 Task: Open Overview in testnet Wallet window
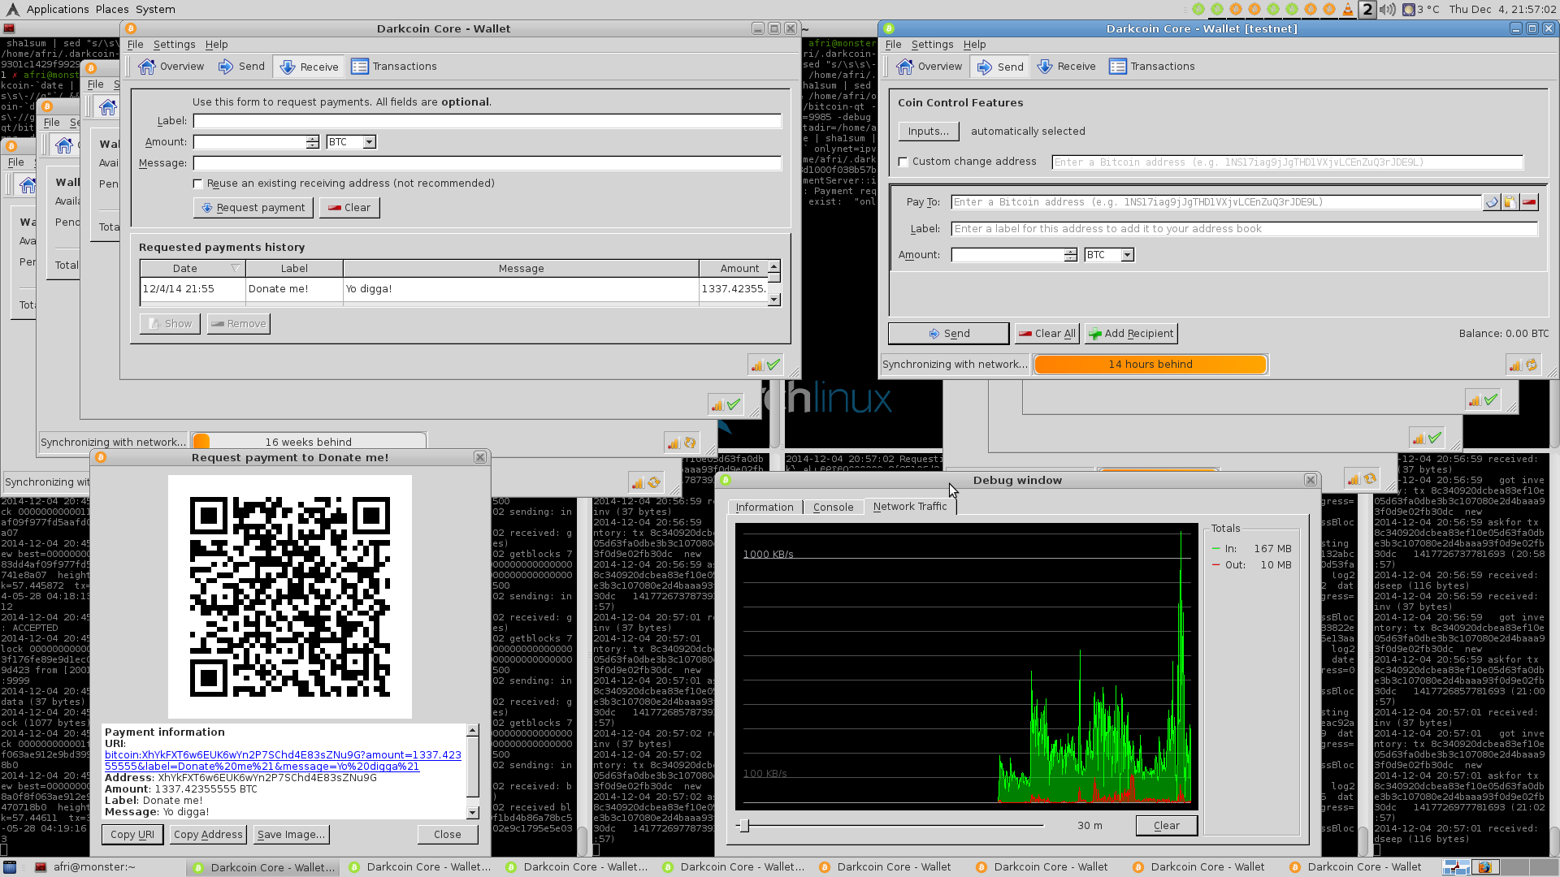click(929, 67)
